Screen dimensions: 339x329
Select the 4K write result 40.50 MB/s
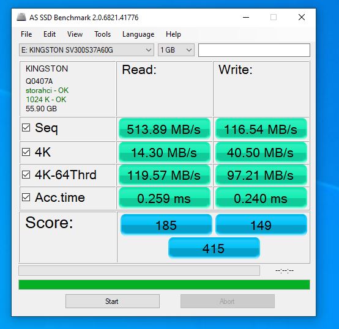point(261,152)
